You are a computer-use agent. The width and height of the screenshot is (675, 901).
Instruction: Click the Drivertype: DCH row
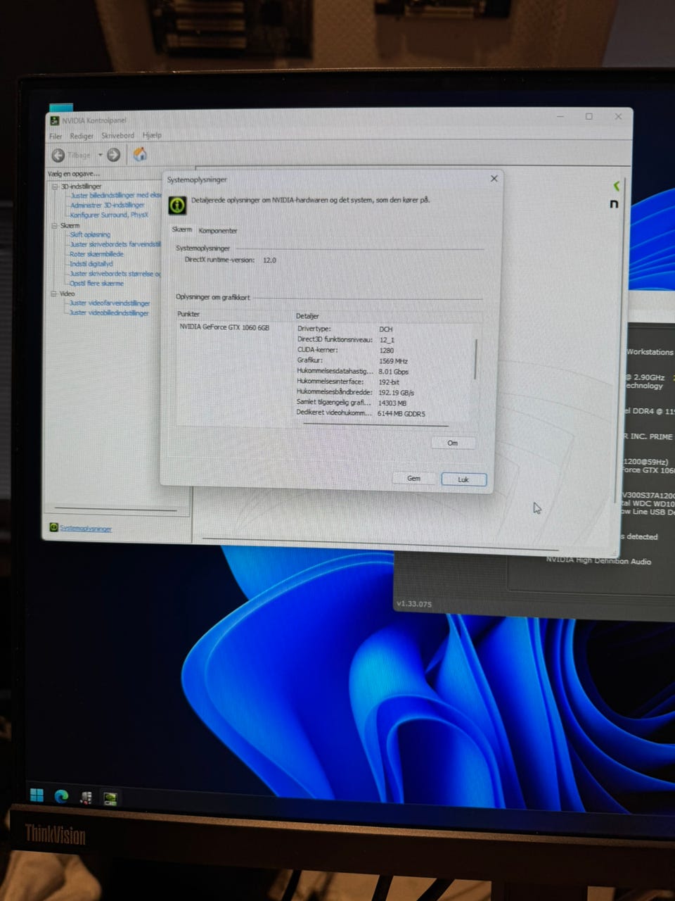pos(385,329)
